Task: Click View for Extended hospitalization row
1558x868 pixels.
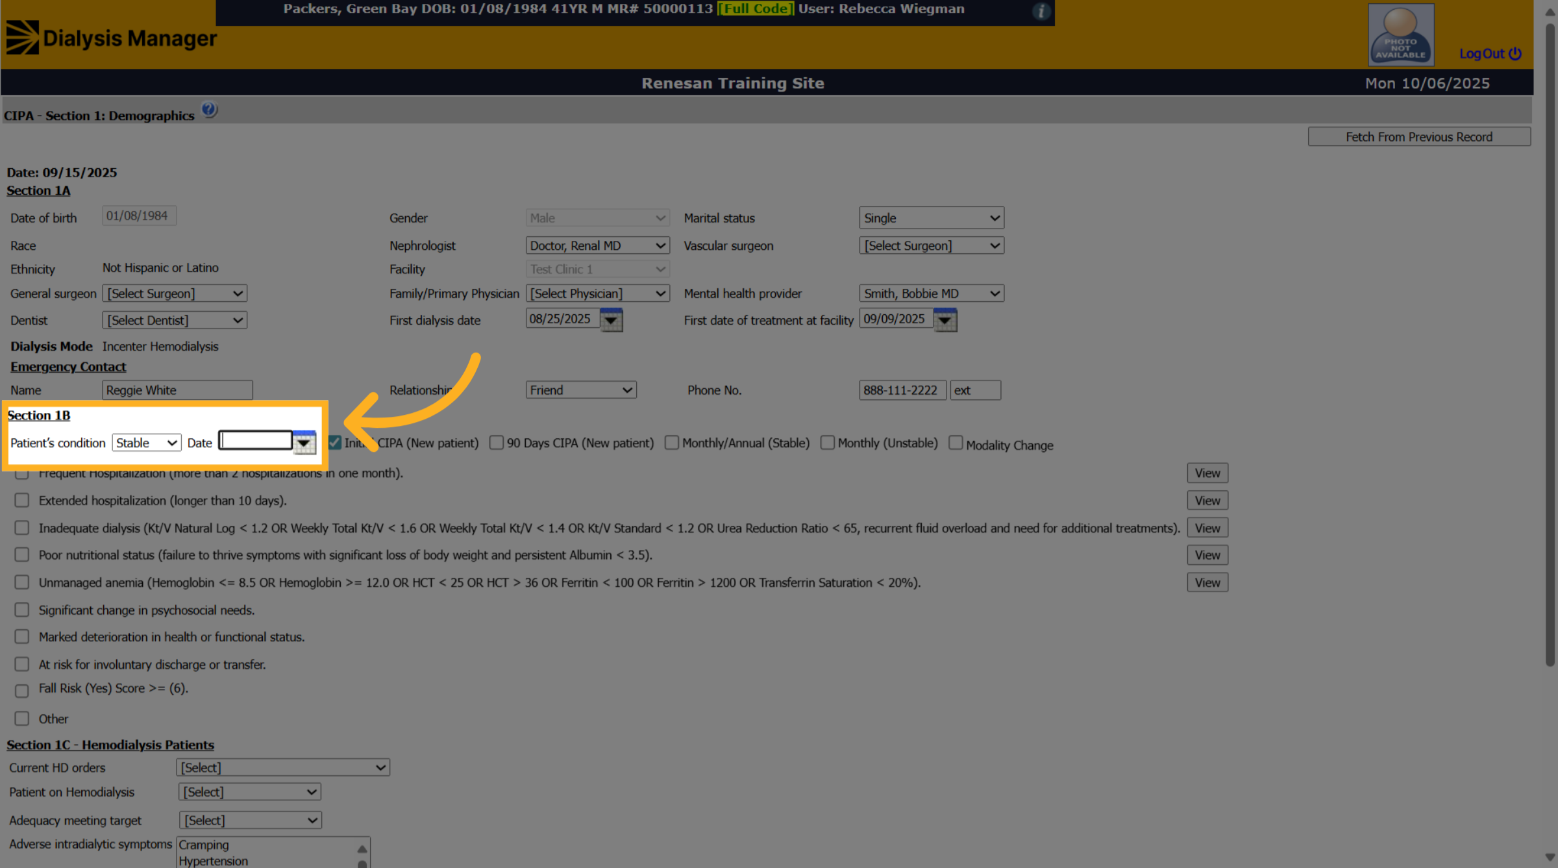Action: pyautogui.click(x=1207, y=501)
